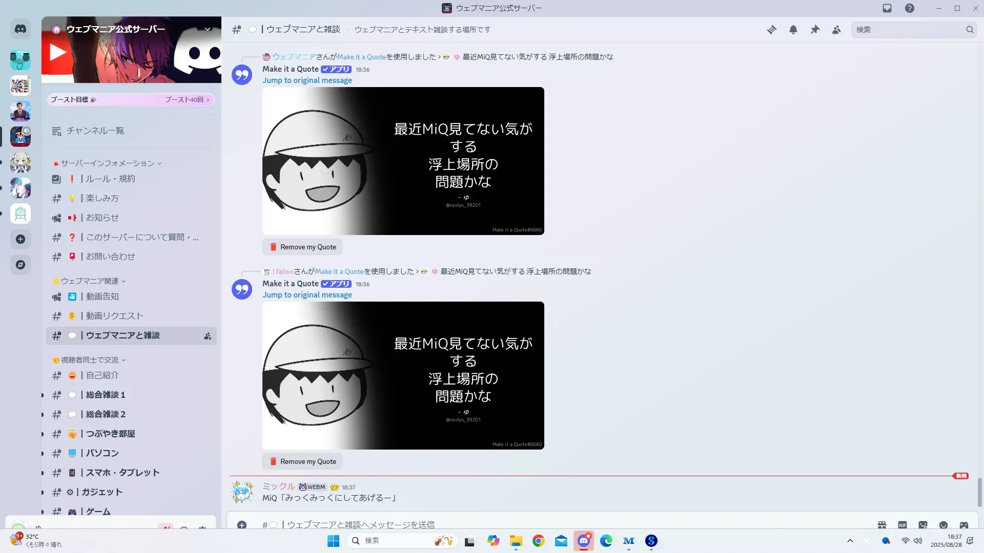984x553 pixels.
Task: Open Discord direct messages home icon
Action: coord(20,29)
